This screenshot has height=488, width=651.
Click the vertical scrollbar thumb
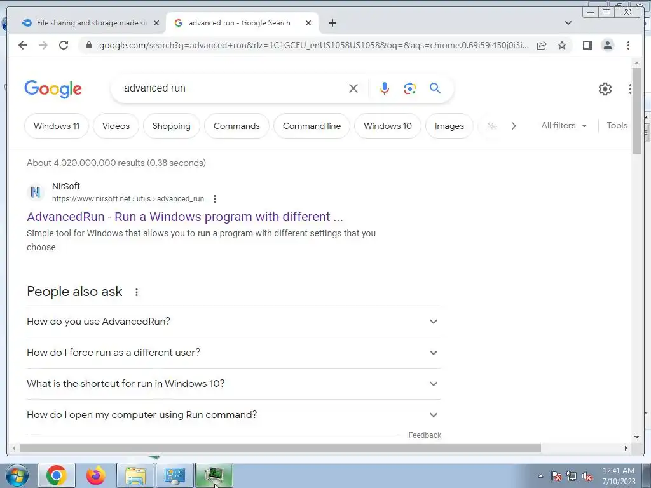[x=637, y=111]
